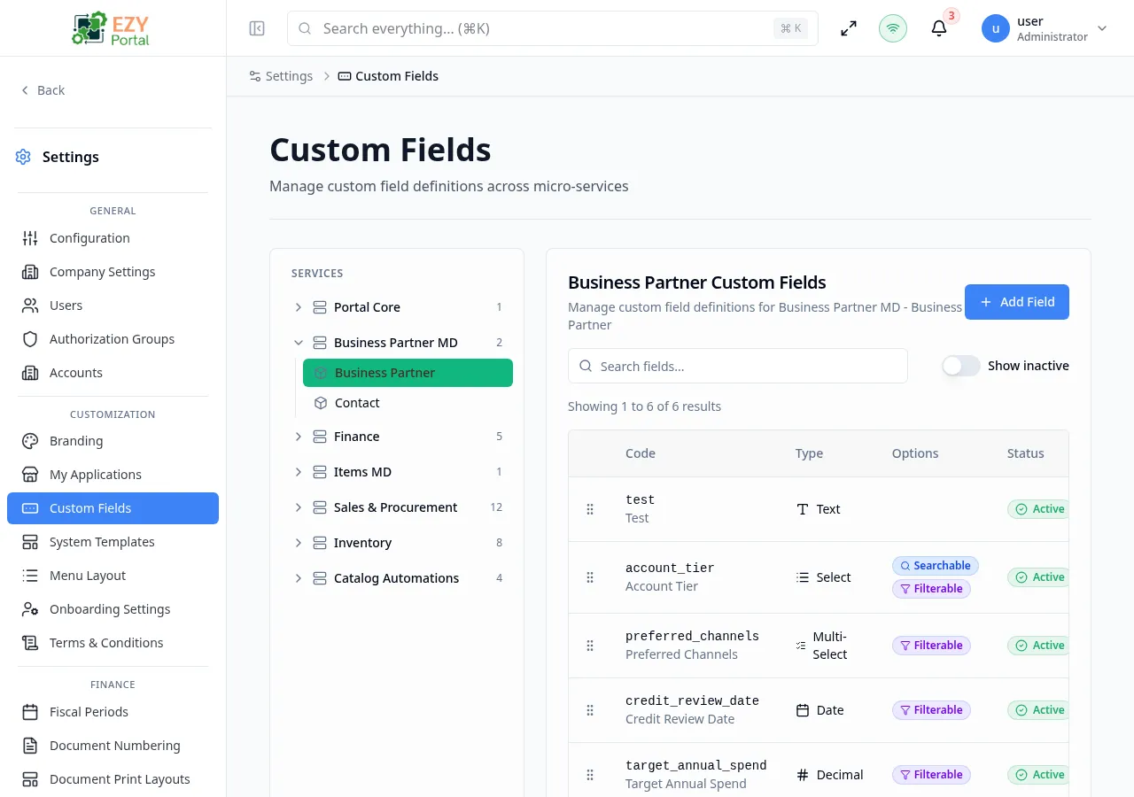Toggle Show inactive switch

point(960,366)
